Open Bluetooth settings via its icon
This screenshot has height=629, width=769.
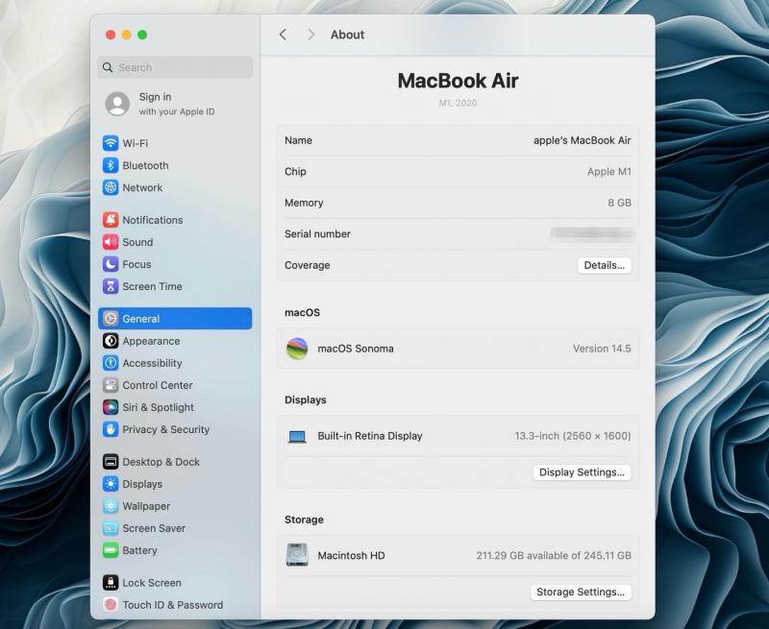pos(111,165)
